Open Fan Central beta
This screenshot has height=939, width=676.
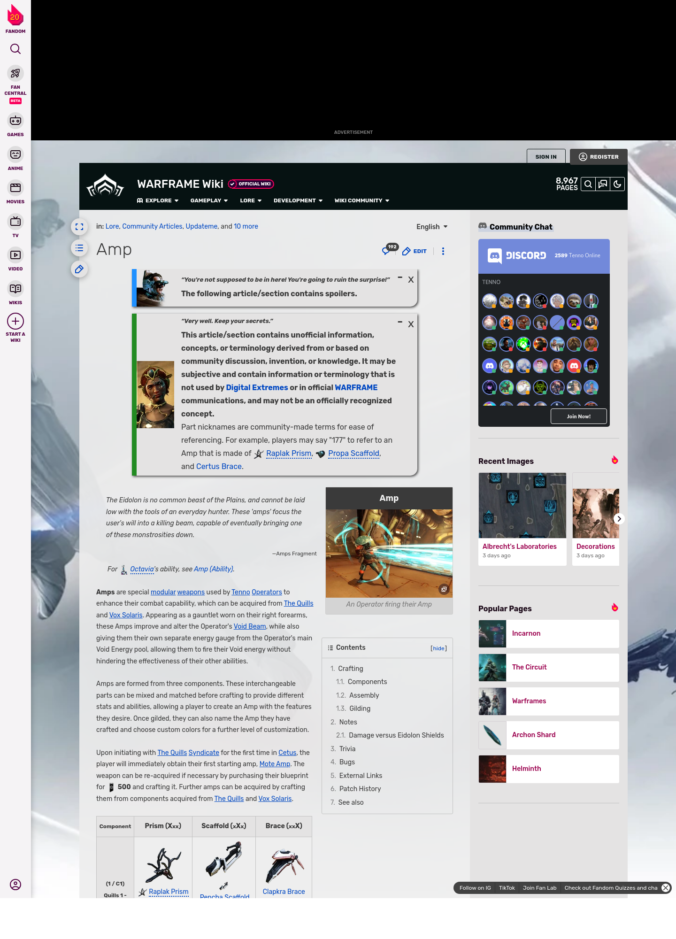(x=15, y=84)
